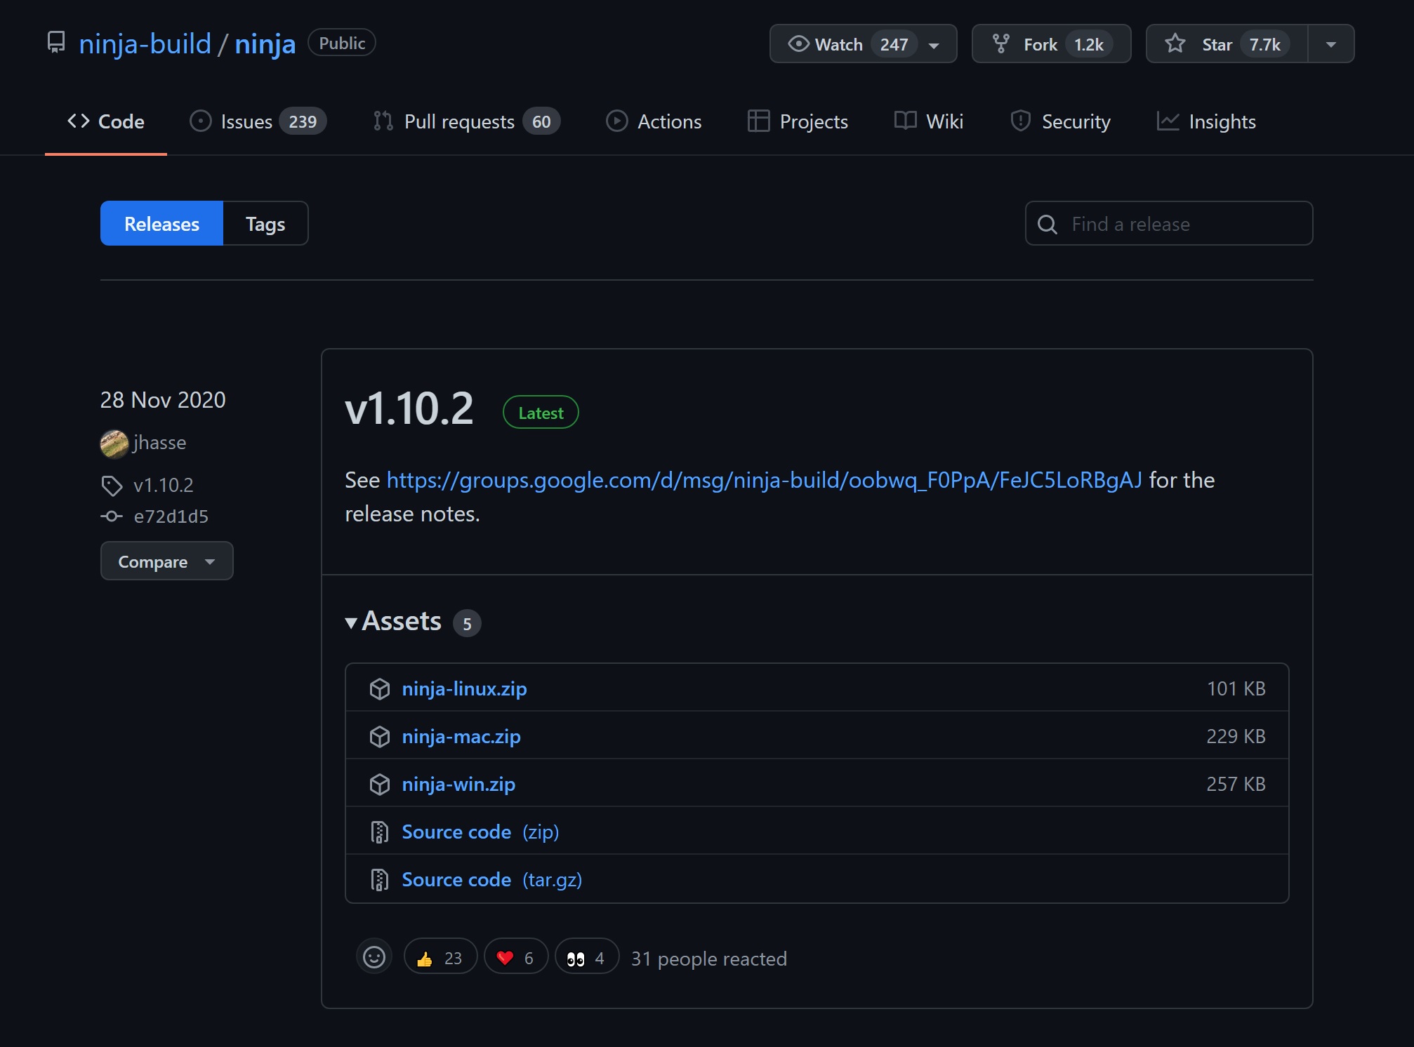Screen dimensions: 1414x1047
Task: Expand the Star list dropdown
Action: (1331, 44)
